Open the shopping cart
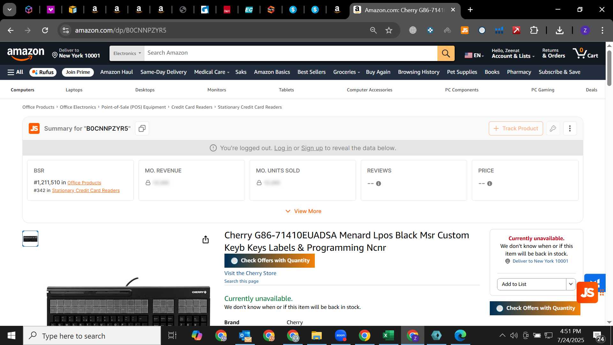The image size is (613, 345). coord(585,53)
